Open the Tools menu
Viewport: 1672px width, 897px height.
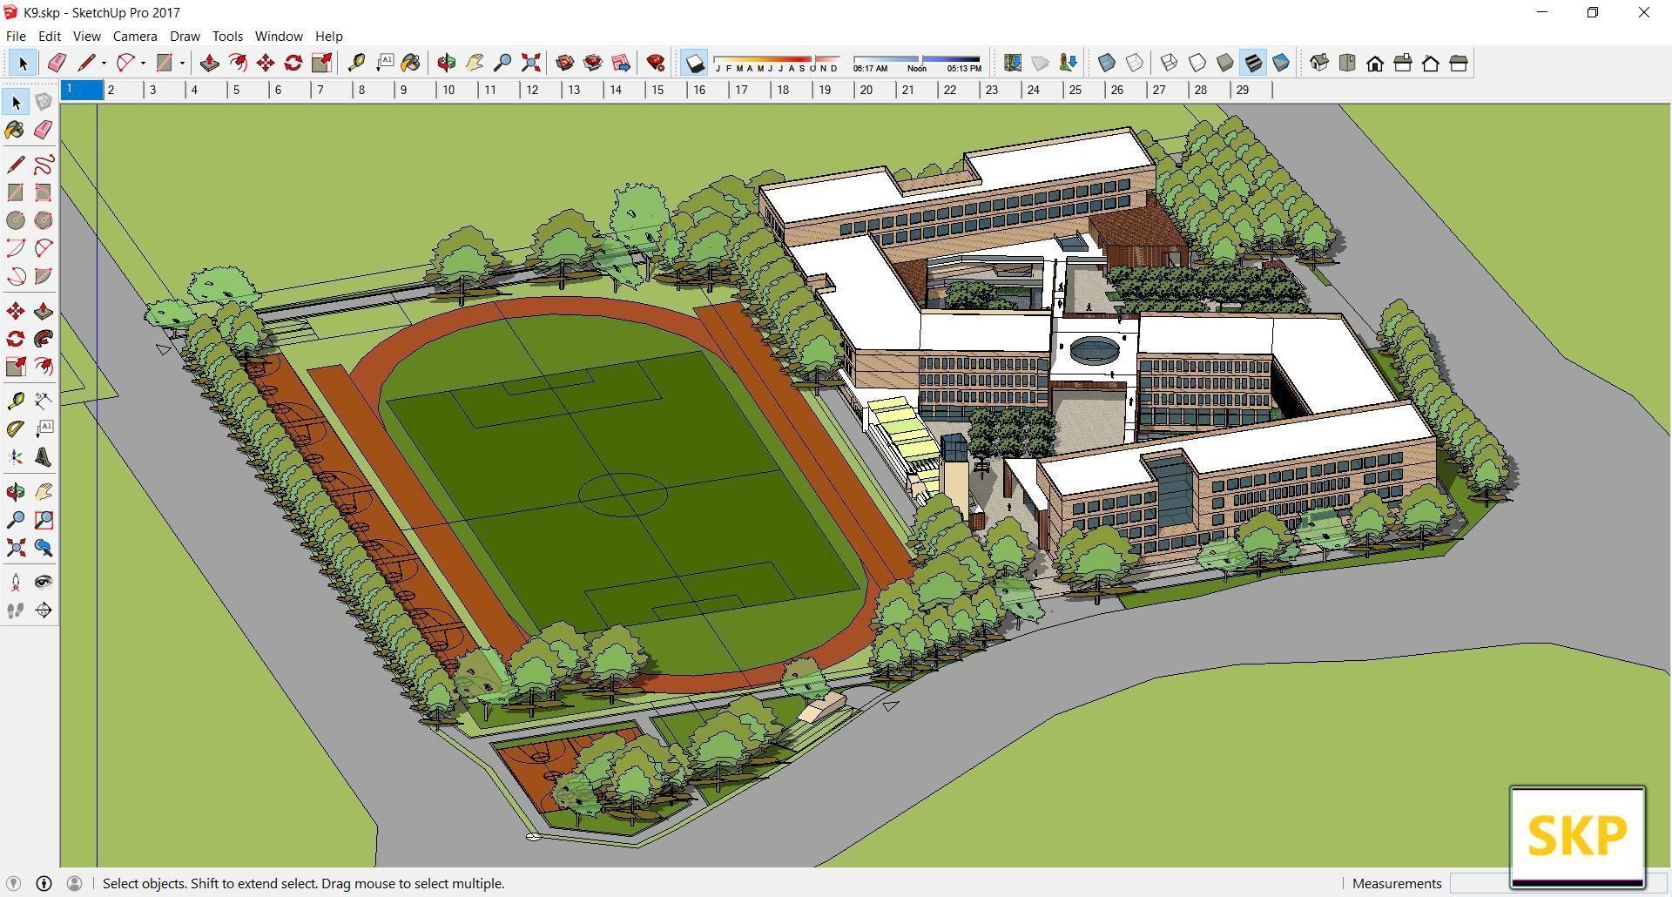tap(227, 36)
